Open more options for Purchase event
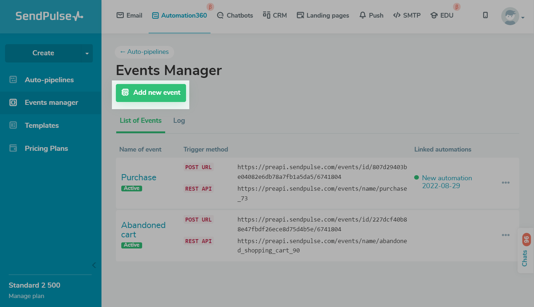The width and height of the screenshot is (534, 307). 506,183
